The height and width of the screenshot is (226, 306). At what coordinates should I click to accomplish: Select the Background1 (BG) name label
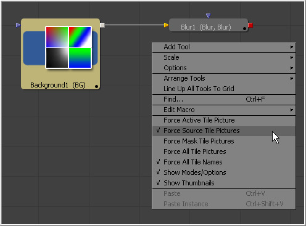(58, 85)
